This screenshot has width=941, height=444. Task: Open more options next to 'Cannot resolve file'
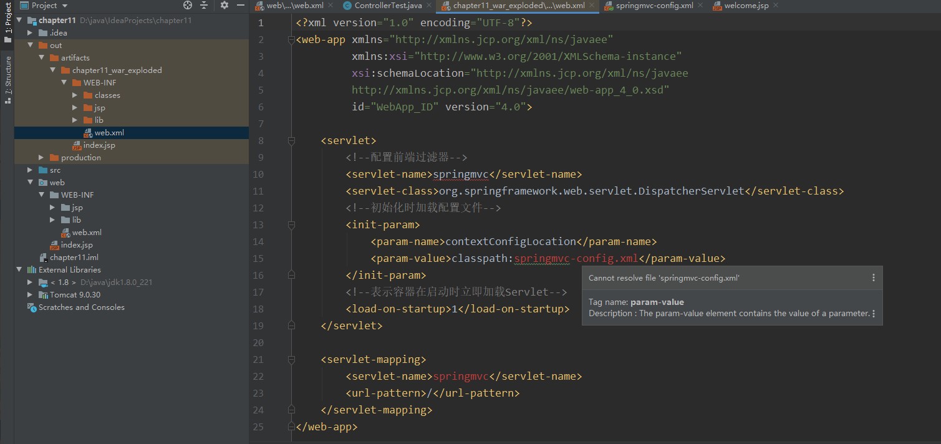(x=873, y=277)
